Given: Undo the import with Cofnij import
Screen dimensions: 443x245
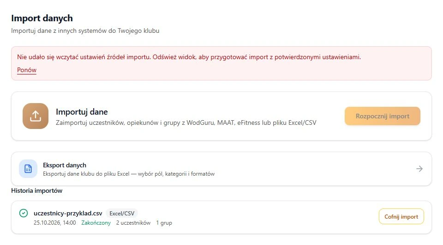Looking at the screenshot, I should coord(401,217).
